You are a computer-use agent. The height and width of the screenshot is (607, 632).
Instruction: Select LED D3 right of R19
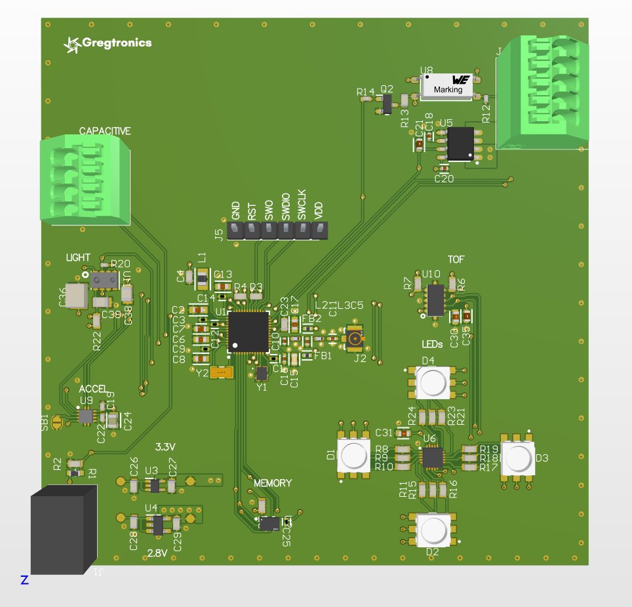click(x=518, y=458)
